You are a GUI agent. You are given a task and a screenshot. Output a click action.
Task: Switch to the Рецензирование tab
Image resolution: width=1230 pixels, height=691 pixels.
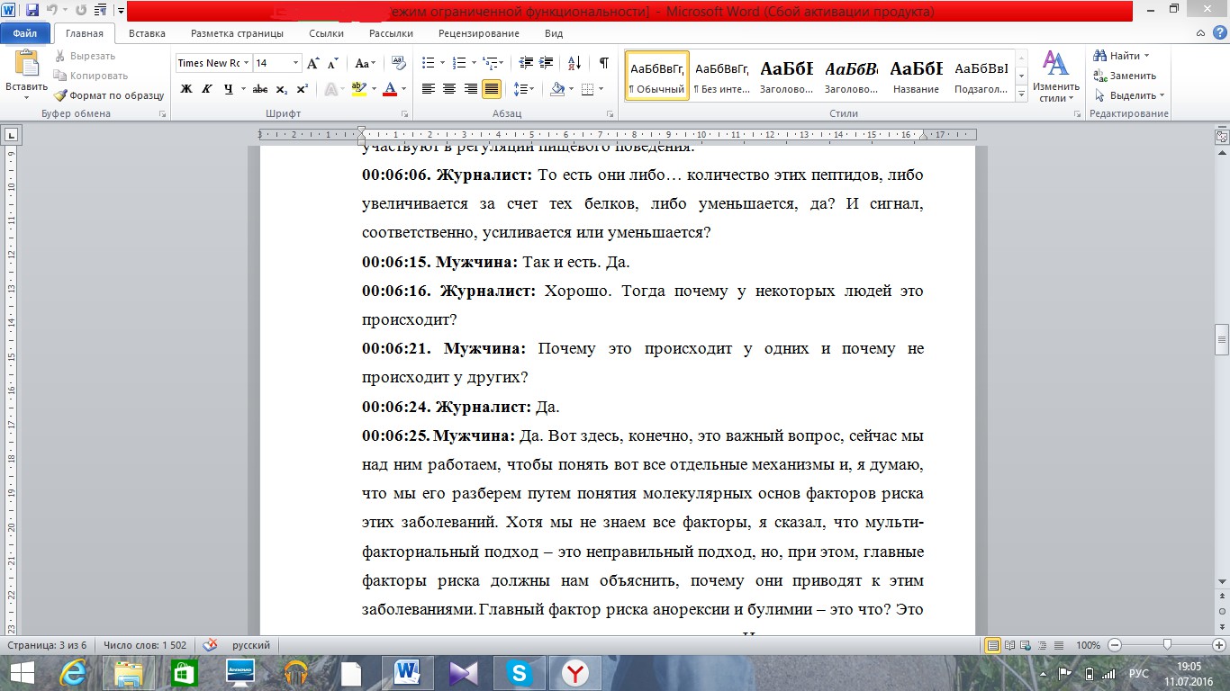coord(479,33)
